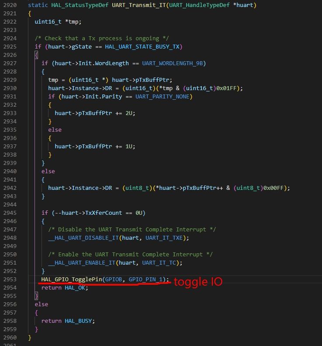Screen dimensions: 322x346
Task: Click the function name UART_Transmit_IT
Action: tap(138, 5)
